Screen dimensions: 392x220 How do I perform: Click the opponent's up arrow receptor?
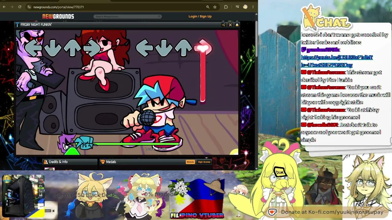point(72,48)
